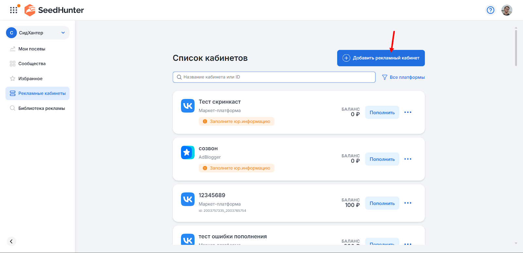Click the SeedHunter logo
This screenshot has width=523, height=253.
54,10
